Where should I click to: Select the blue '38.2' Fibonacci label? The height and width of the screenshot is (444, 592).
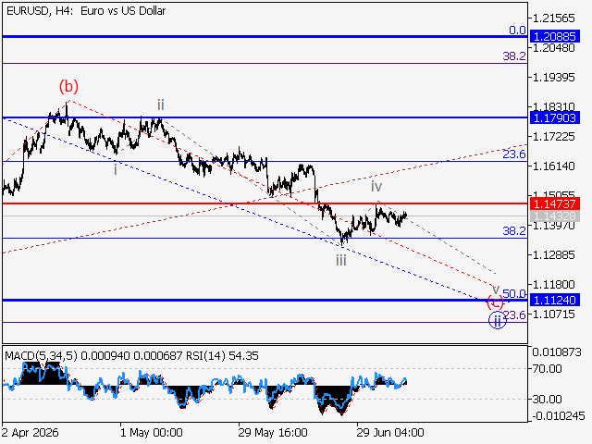[x=514, y=230]
